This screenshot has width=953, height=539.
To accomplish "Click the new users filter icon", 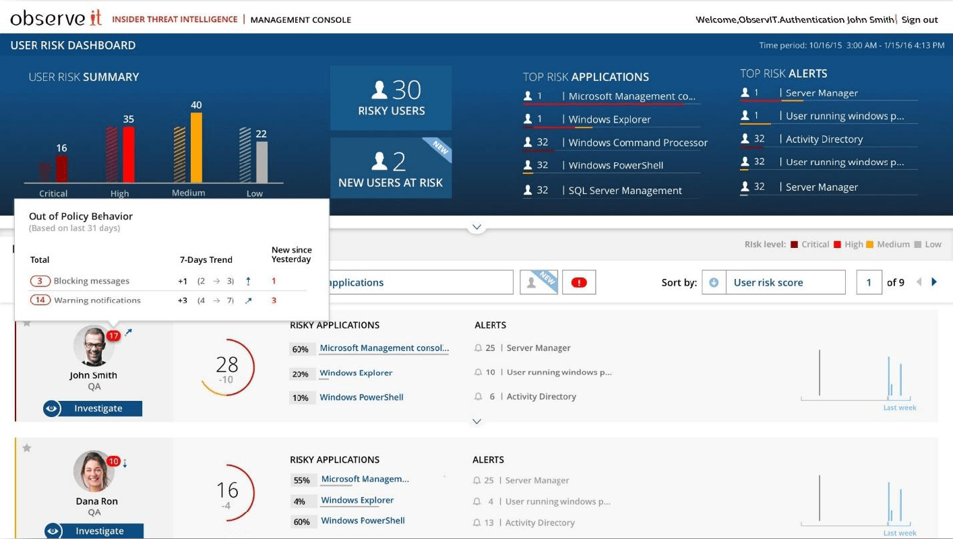I will 539,282.
